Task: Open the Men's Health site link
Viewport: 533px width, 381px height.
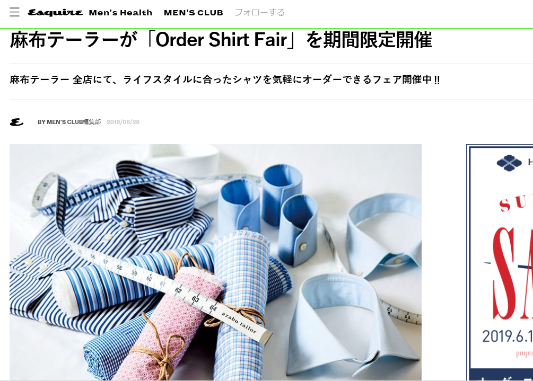Action: click(x=121, y=13)
